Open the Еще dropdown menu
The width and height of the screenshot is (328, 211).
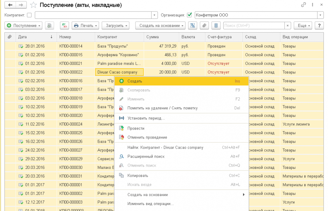(x=303, y=26)
